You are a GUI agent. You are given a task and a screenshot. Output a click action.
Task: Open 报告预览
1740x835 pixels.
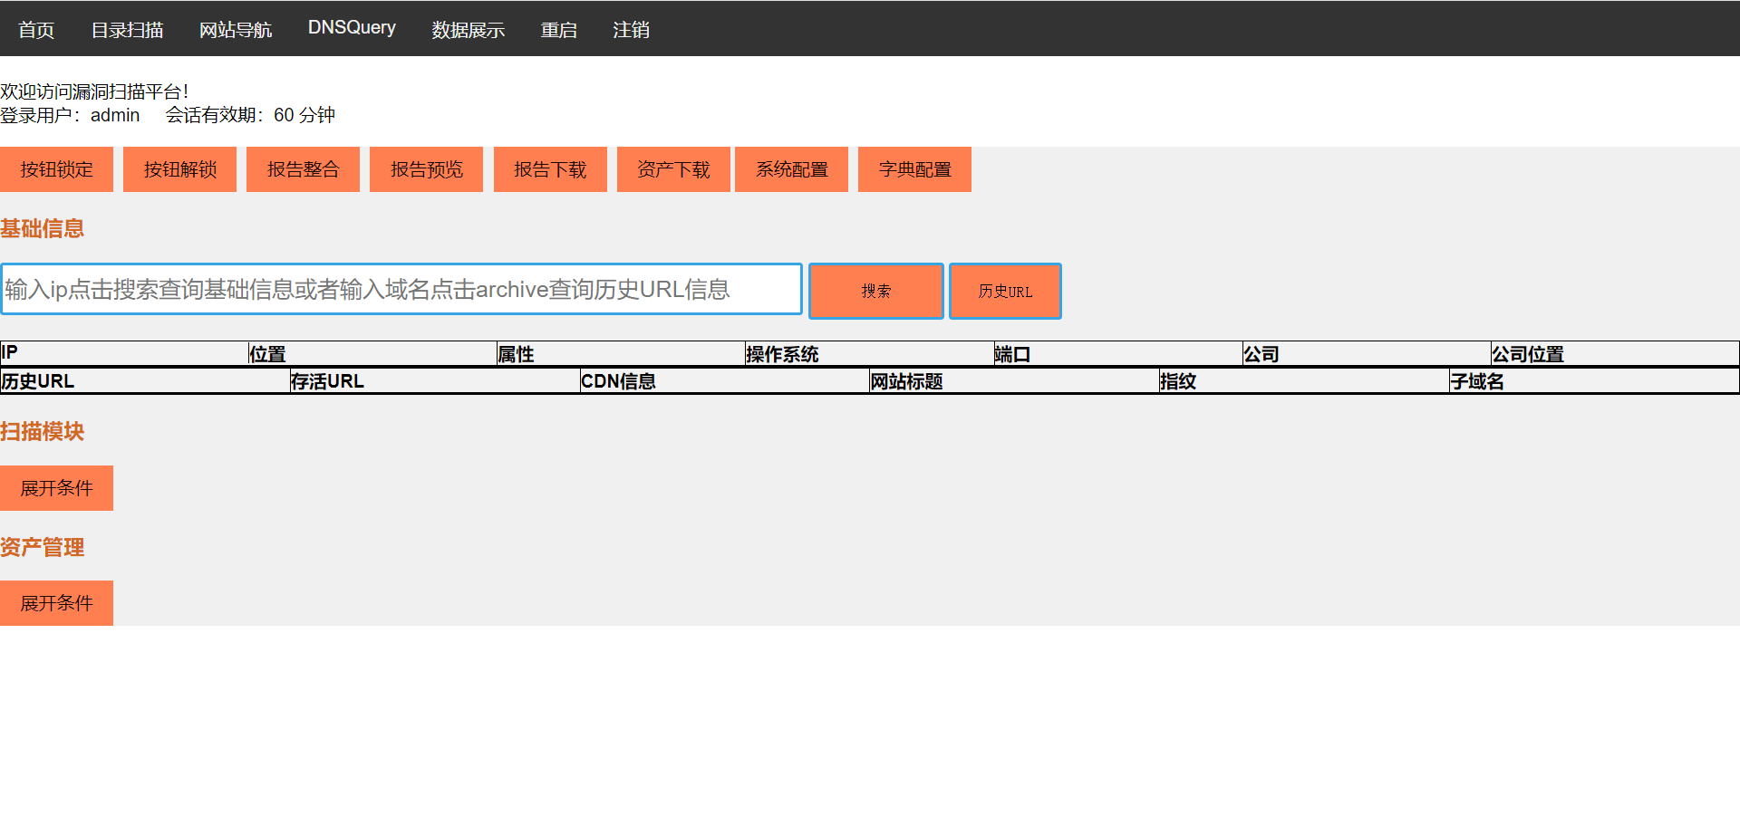pyautogui.click(x=426, y=169)
